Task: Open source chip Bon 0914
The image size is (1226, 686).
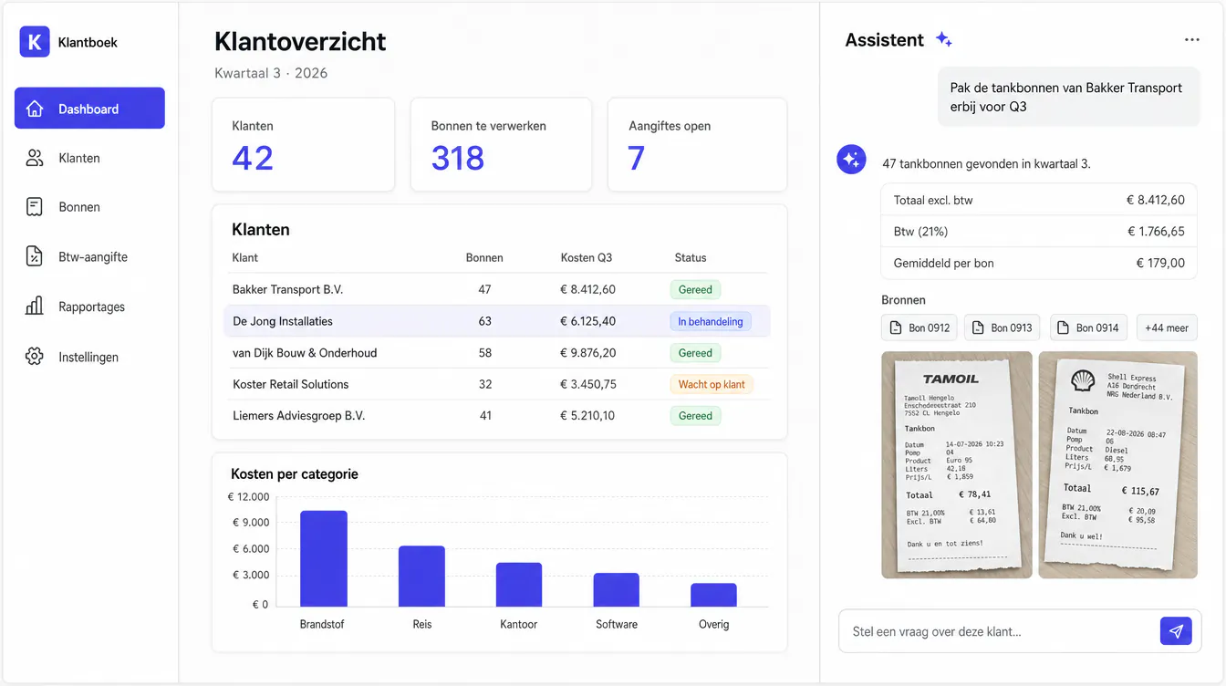Action: (x=1088, y=327)
